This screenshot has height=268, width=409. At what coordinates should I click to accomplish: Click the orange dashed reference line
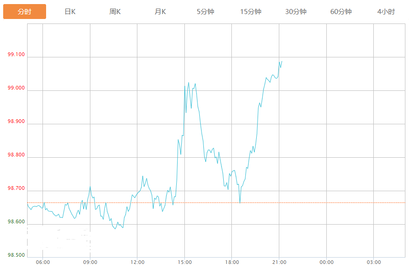pyautogui.click(x=343, y=202)
